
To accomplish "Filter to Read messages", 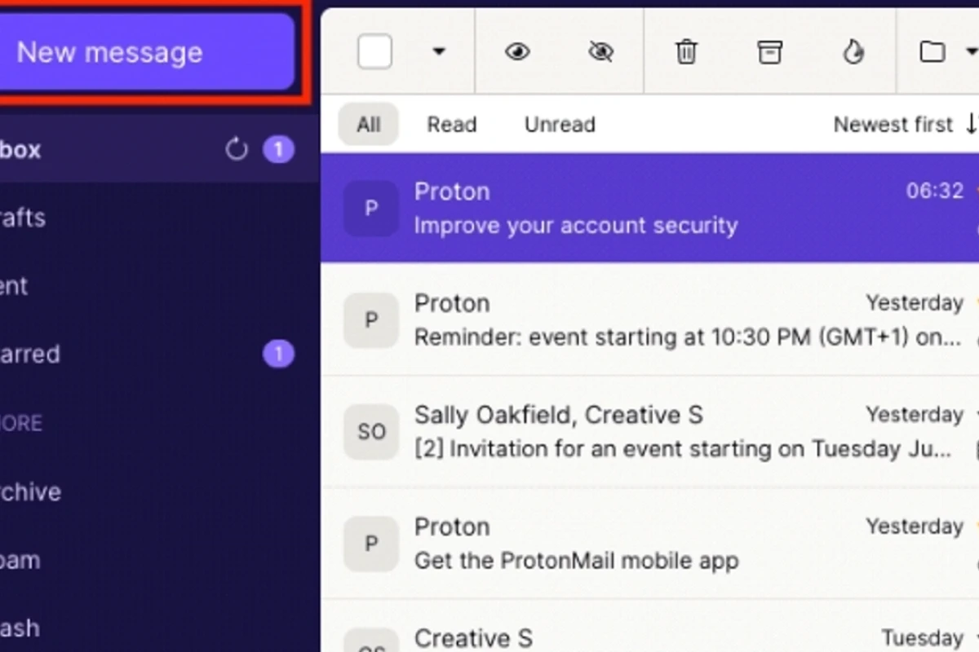I will (x=452, y=125).
